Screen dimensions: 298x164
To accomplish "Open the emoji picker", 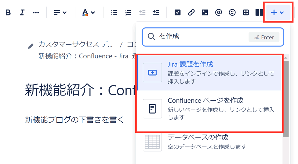I will click(232, 13).
